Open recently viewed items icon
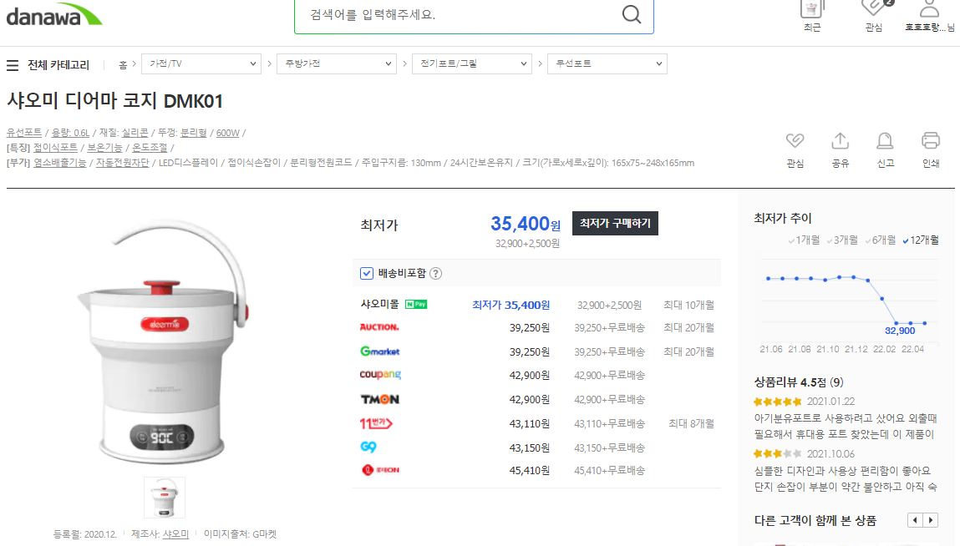Image resolution: width=960 pixels, height=546 pixels. tap(812, 10)
